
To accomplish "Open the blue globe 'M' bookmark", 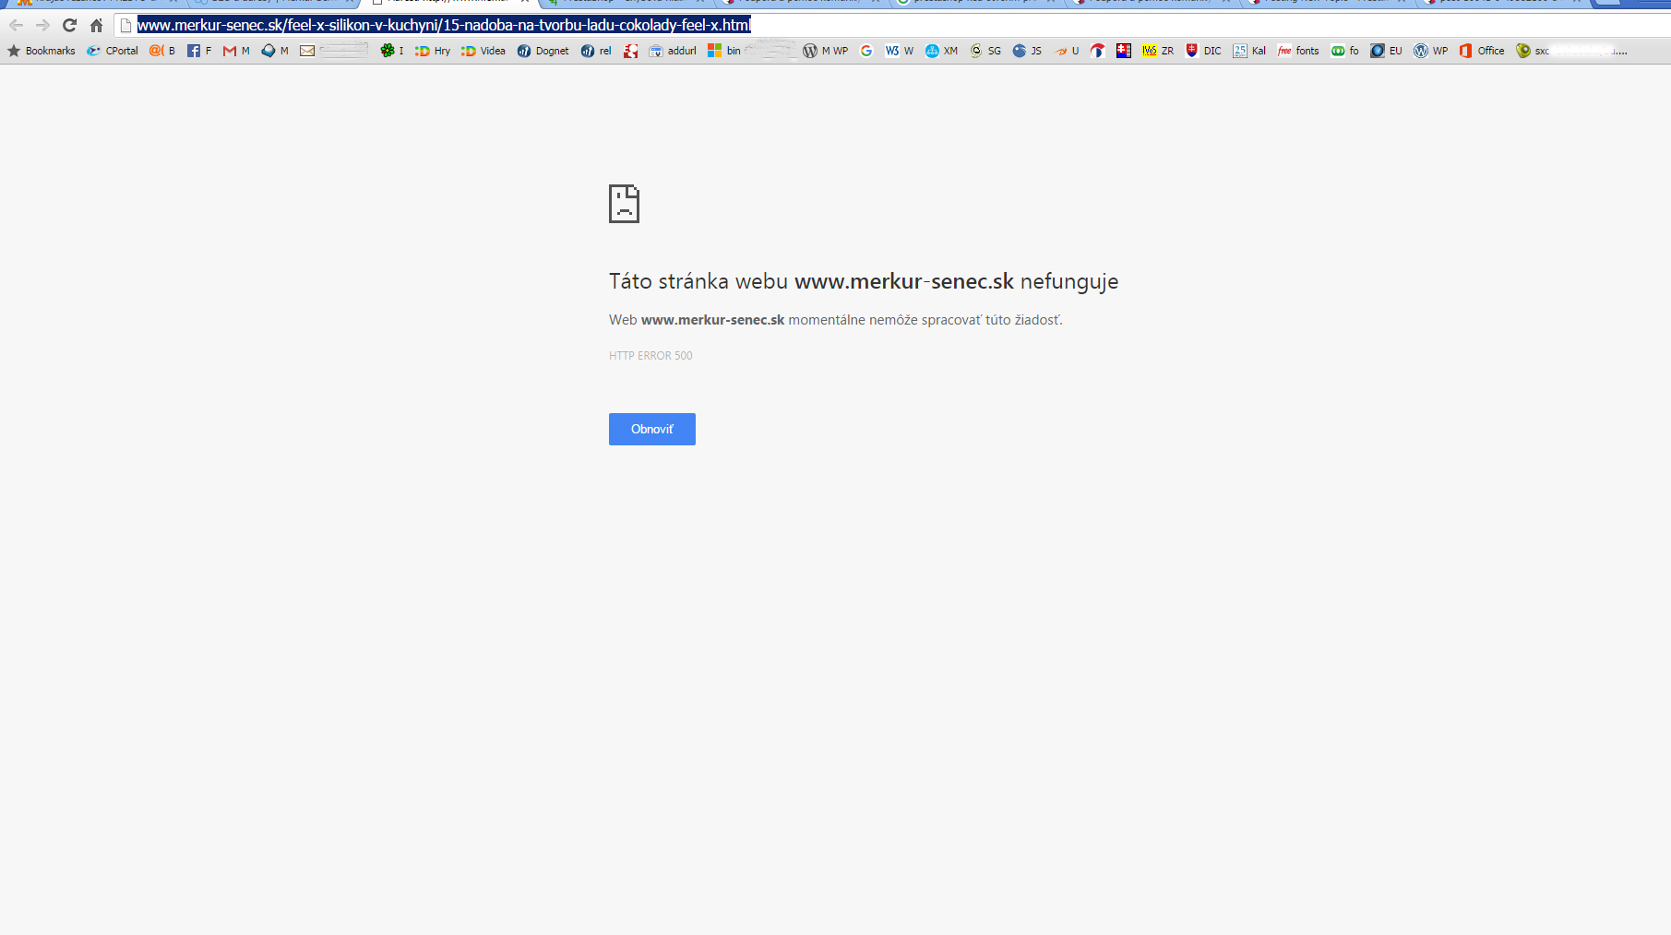I will tap(275, 51).
